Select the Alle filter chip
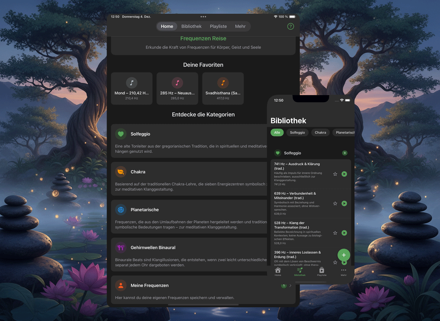The height and width of the screenshot is (321, 440). tap(277, 132)
